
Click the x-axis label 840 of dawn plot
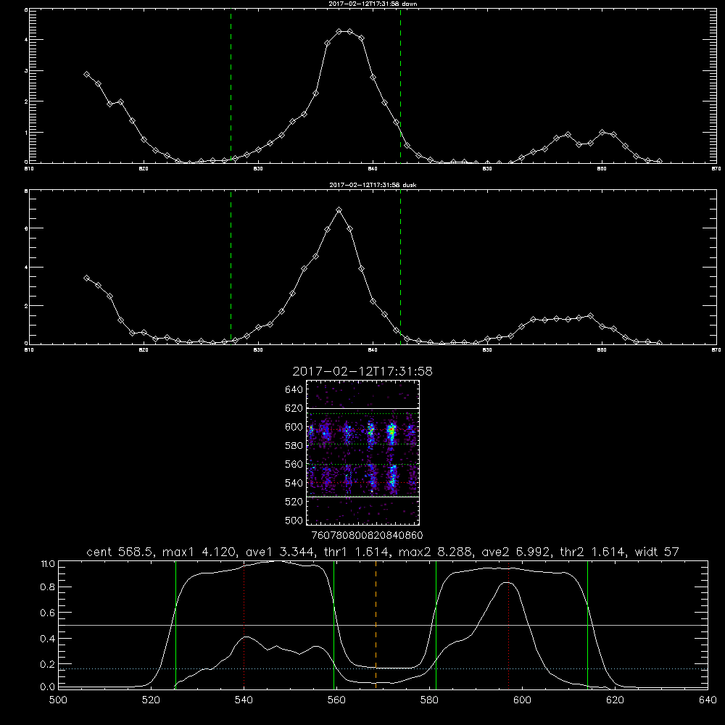pos(373,169)
